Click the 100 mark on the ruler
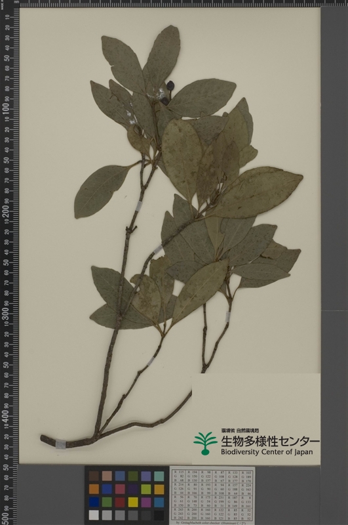The width and height of the screenshot is (348, 525). pos(6,109)
